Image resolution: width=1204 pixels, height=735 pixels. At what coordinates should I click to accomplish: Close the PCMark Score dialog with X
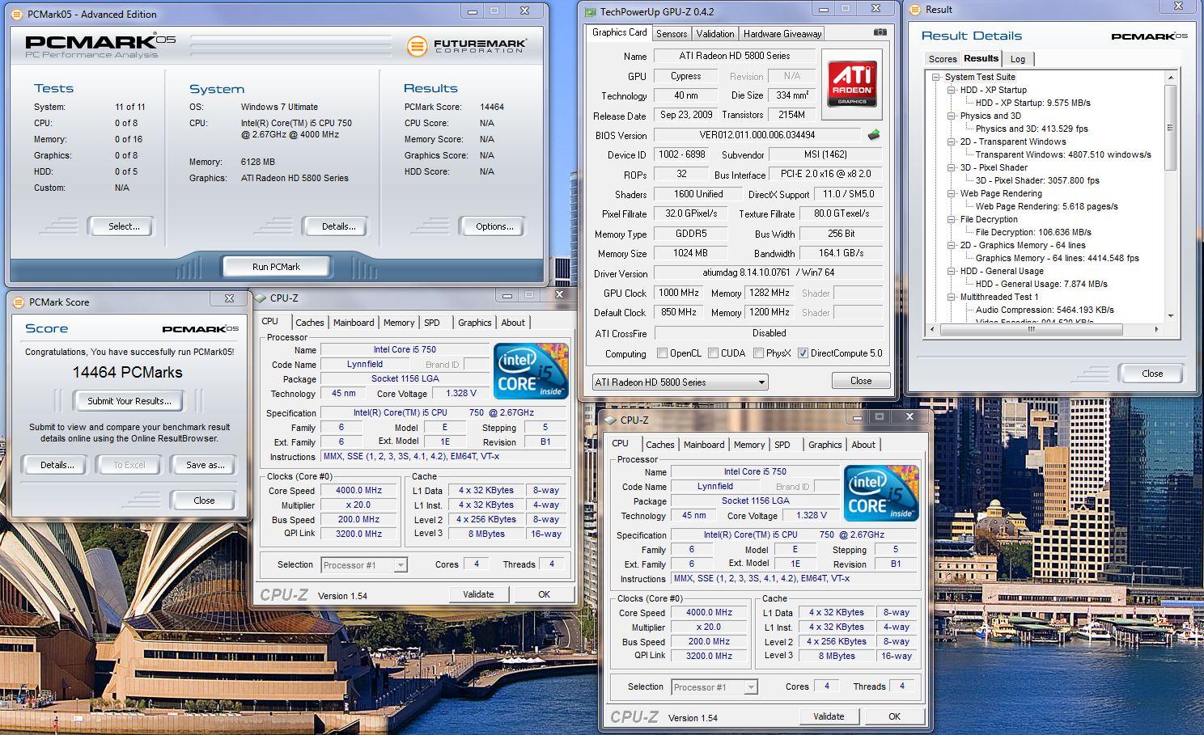click(229, 298)
